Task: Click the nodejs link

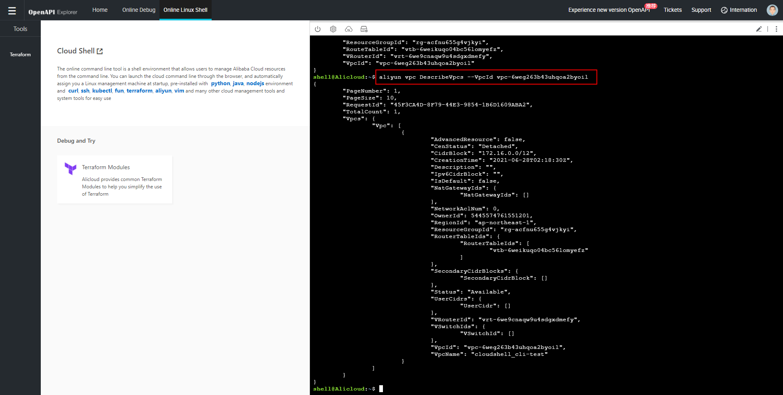Action: [x=255, y=84]
